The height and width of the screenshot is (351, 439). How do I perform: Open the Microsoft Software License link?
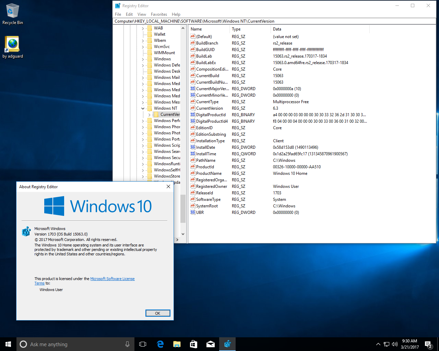coord(112,279)
